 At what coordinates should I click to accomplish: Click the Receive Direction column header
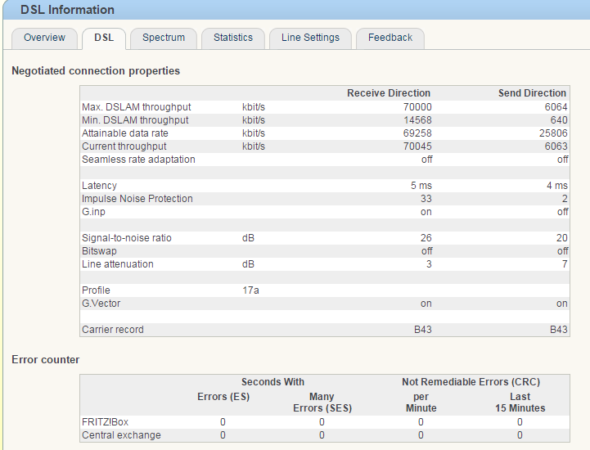click(x=388, y=93)
